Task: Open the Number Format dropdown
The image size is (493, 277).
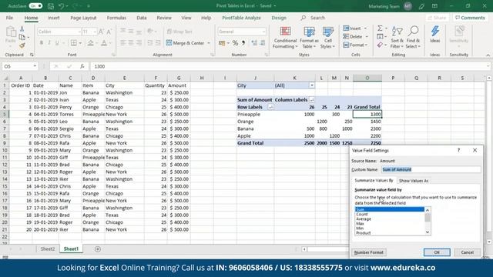Action: (x=263, y=32)
